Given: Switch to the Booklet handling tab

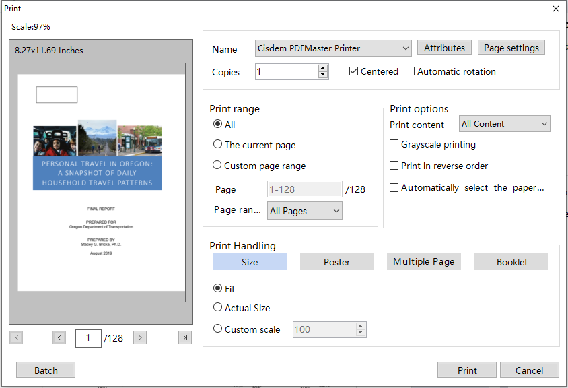Looking at the screenshot, I should tap(511, 261).
